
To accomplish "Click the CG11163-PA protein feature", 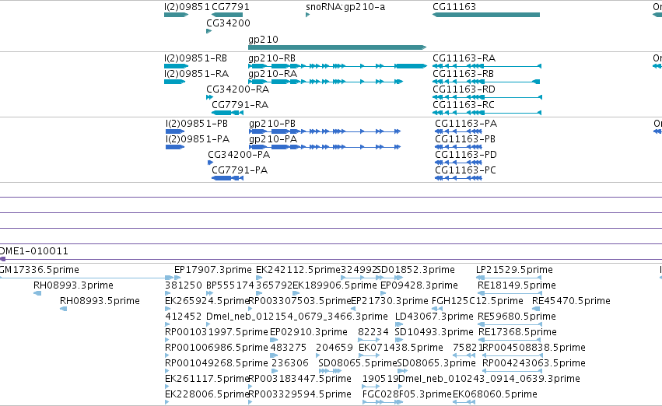I will [458, 131].
